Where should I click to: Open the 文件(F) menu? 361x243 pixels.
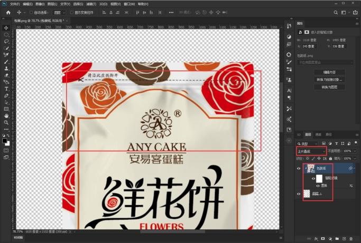15,4
